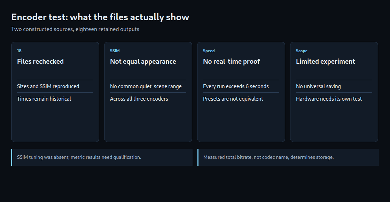The width and height of the screenshot is (390, 202).
Task: Click 'Presets are not equivalent' row
Action: coord(241,99)
